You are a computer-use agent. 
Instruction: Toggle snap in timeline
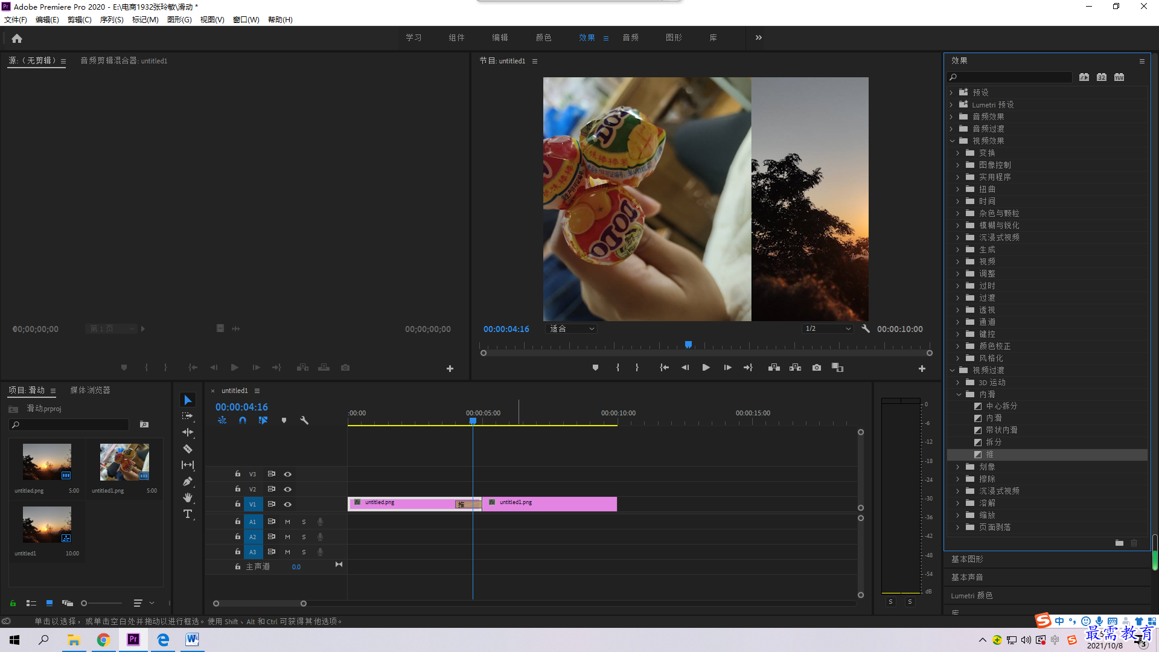pyautogui.click(x=243, y=420)
